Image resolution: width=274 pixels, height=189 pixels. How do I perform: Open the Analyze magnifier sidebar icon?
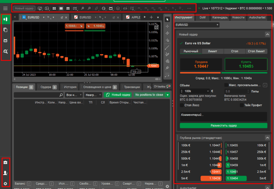5,51
